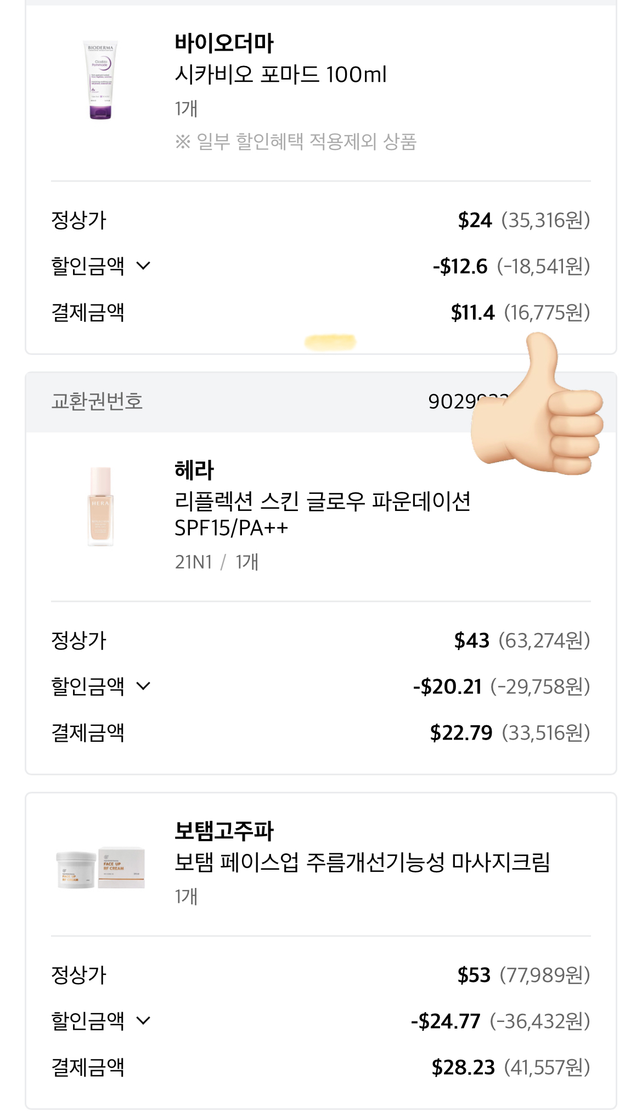642x1111 pixels.
Task: Expand 할인금액 details for the -$12.6 discount
Action: pos(143,266)
